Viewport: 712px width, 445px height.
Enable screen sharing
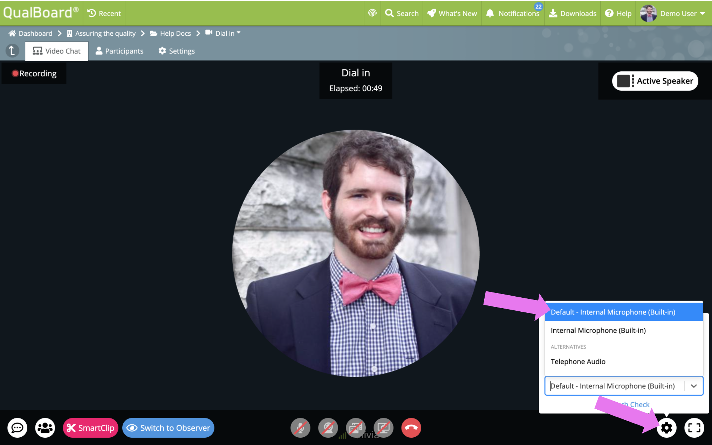pos(383,428)
